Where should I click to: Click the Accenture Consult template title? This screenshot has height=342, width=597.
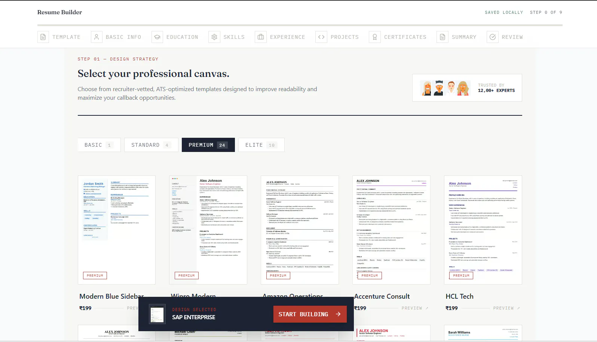point(382,296)
